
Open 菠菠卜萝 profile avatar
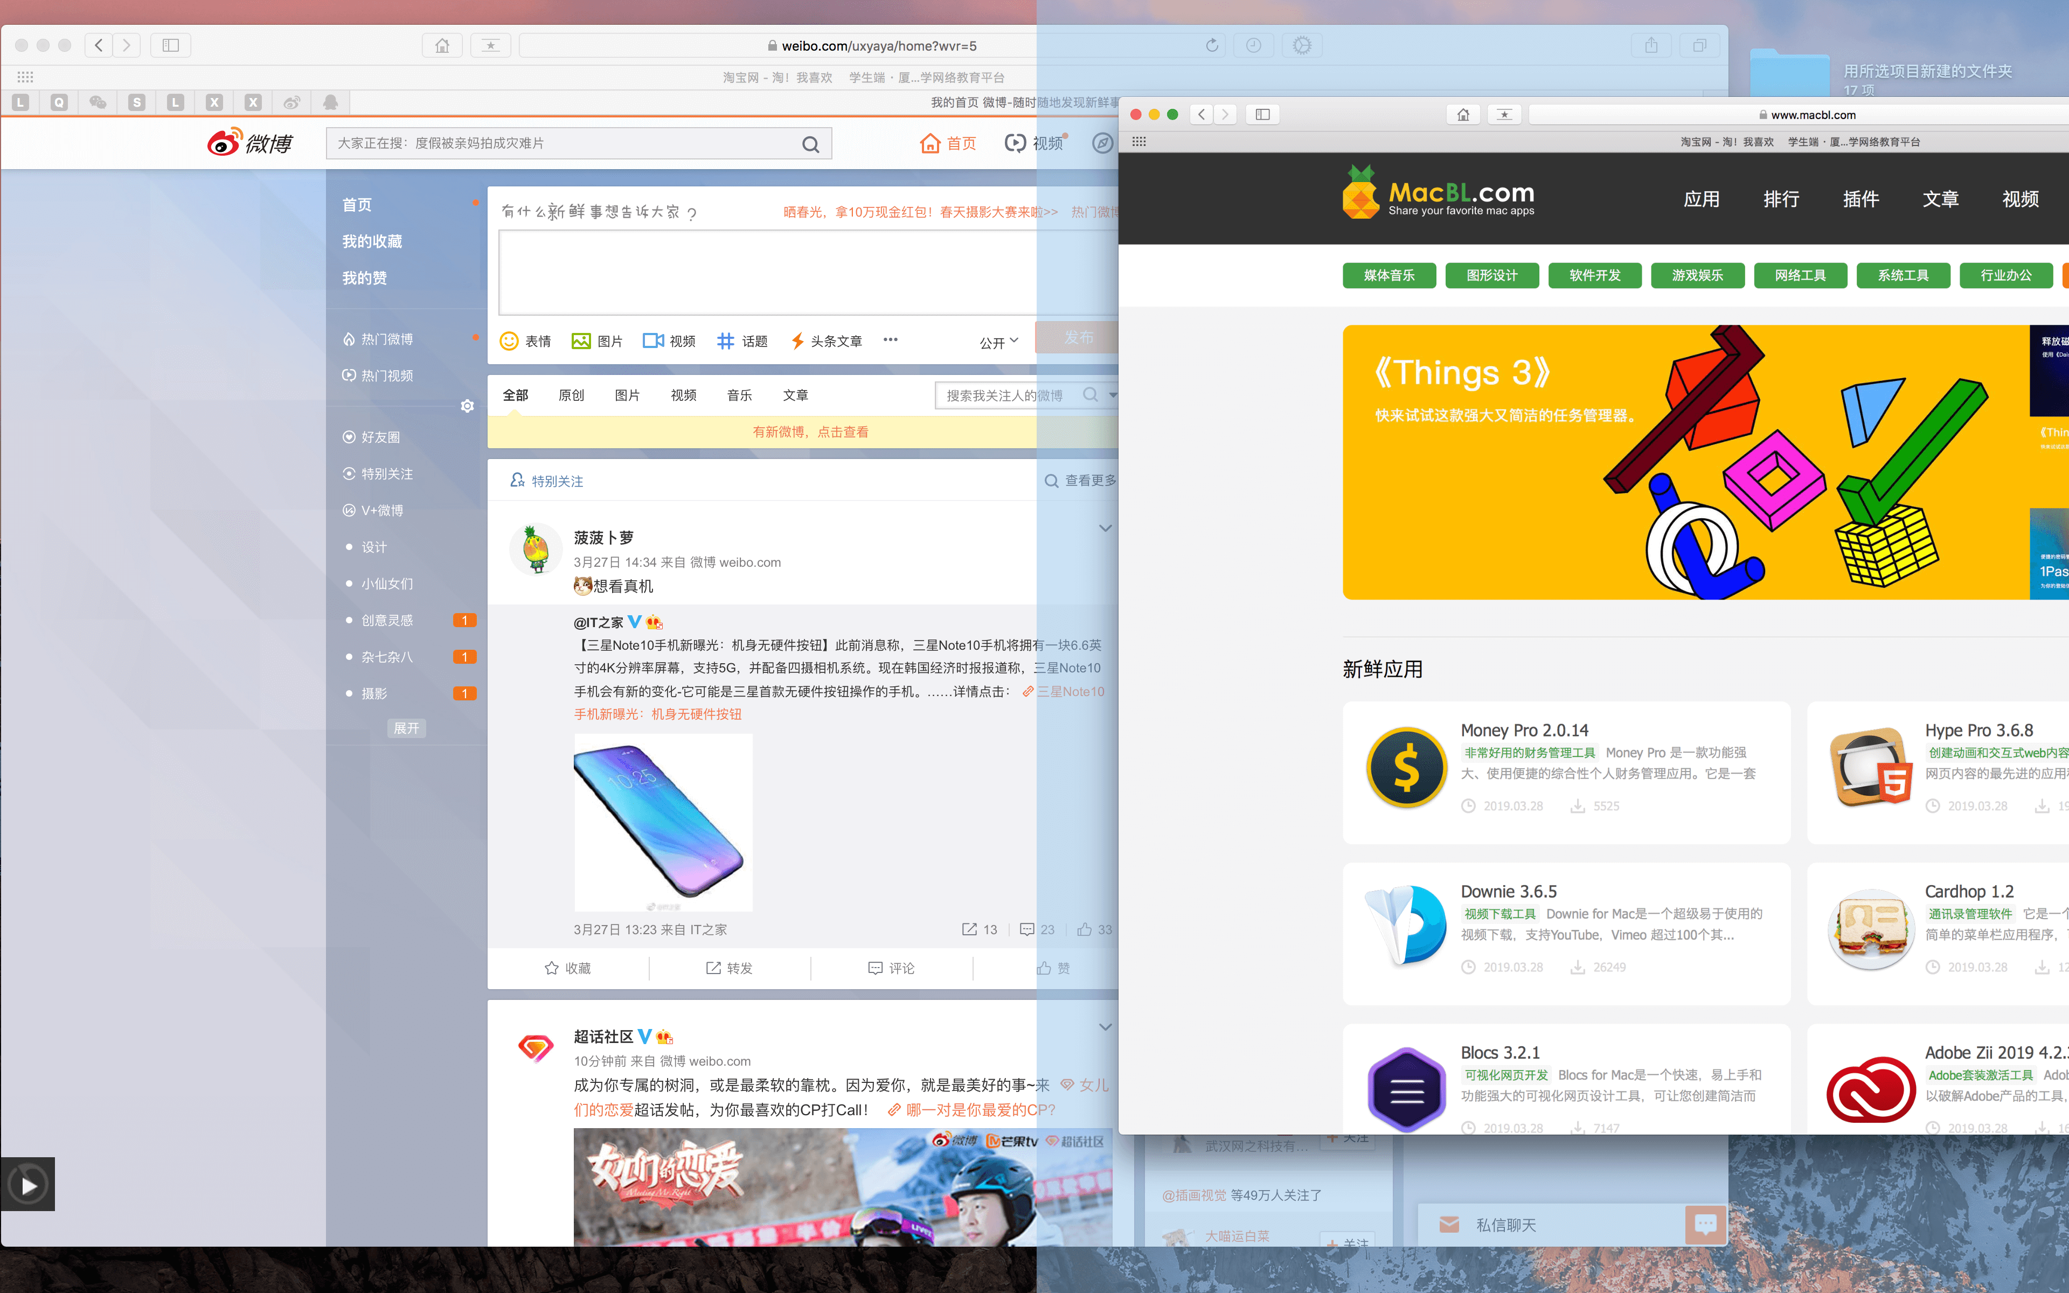pyautogui.click(x=535, y=549)
